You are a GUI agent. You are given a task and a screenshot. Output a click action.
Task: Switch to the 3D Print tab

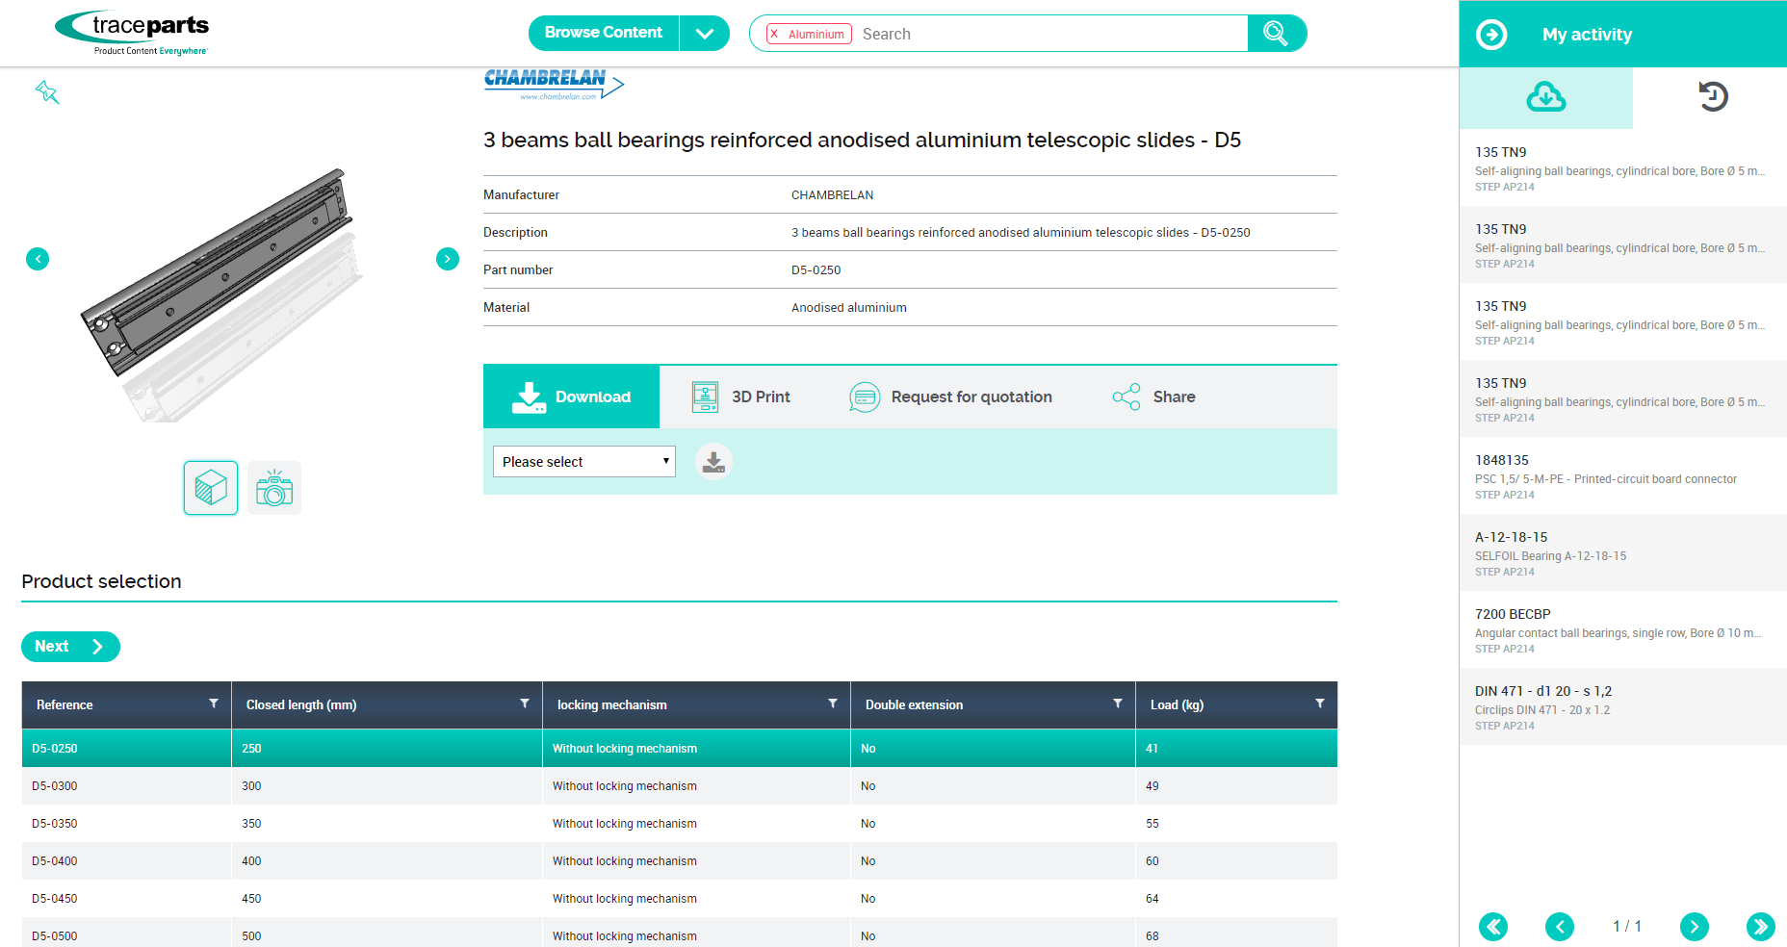pos(740,397)
